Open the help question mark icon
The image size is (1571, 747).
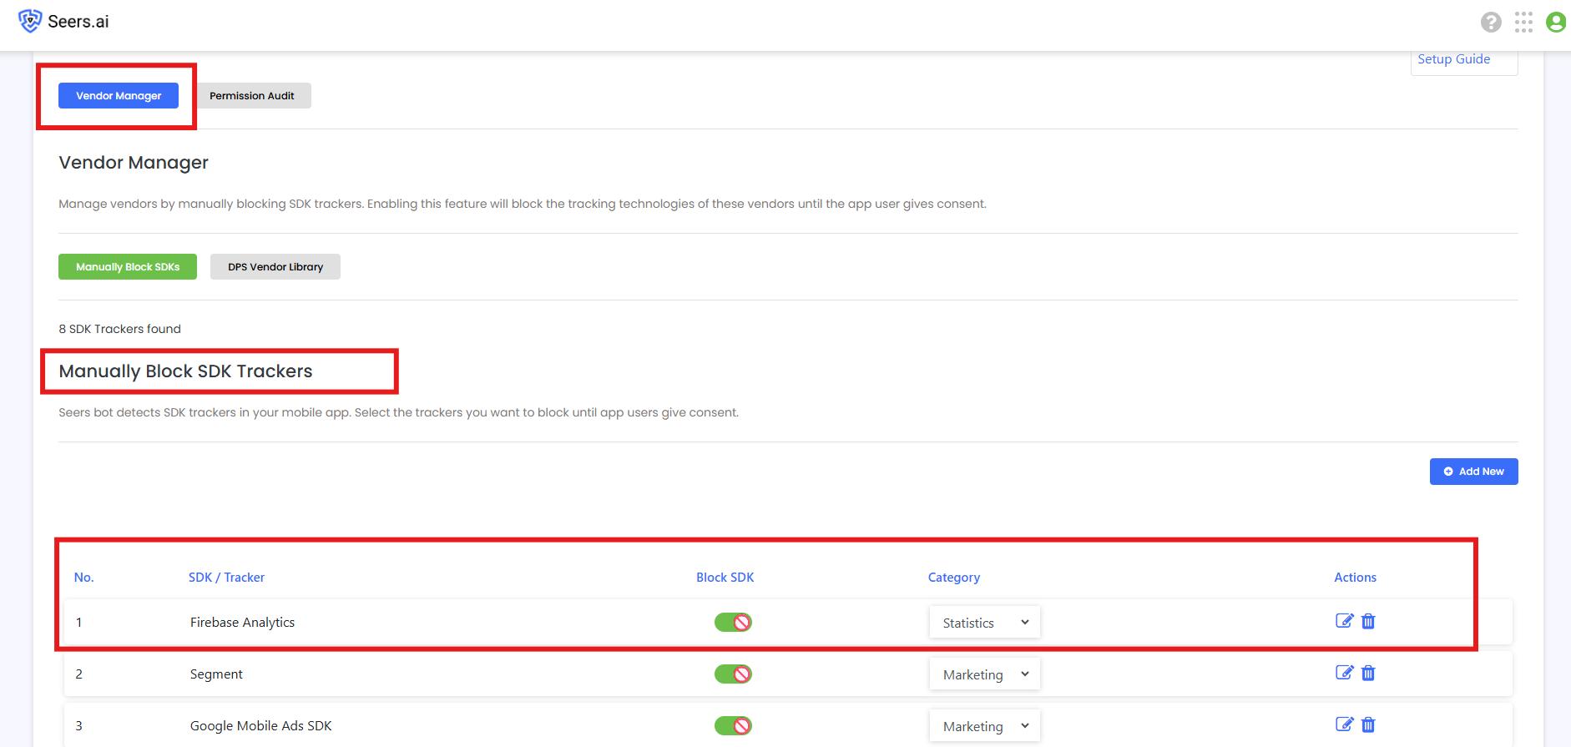tap(1491, 22)
